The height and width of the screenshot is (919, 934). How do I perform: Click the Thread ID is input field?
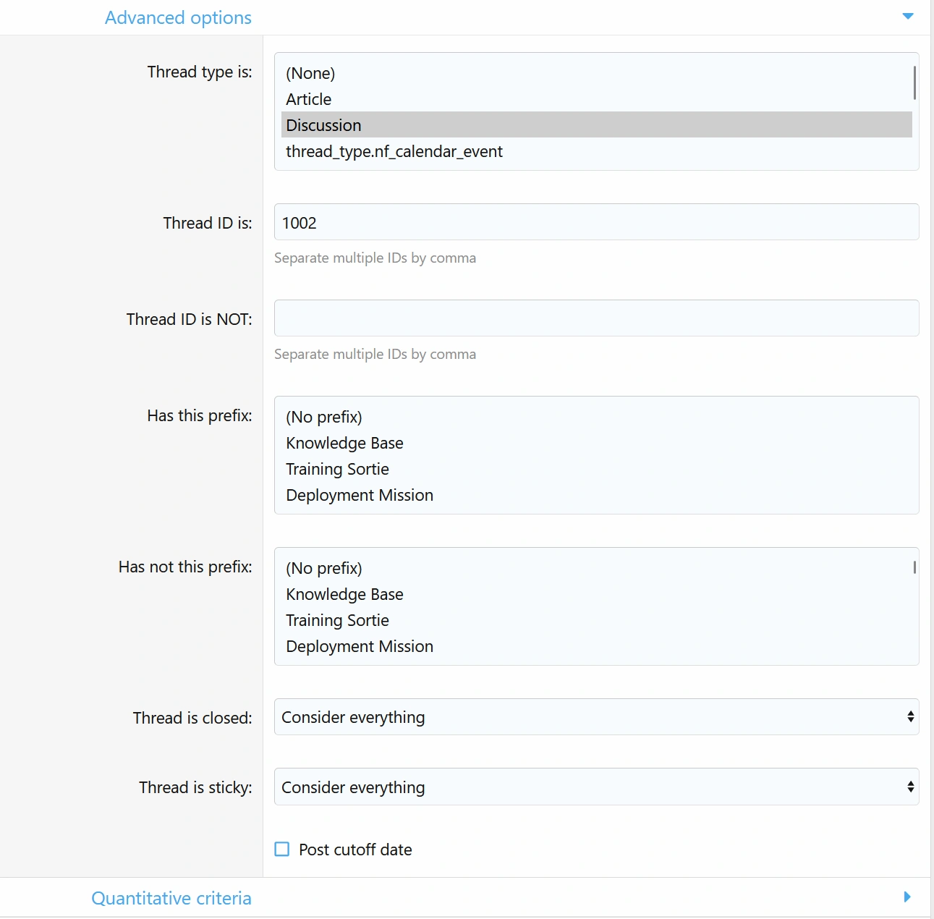coord(595,222)
